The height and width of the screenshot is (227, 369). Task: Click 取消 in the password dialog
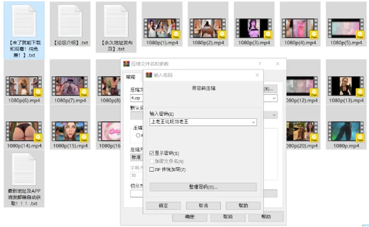click(x=203, y=205)
